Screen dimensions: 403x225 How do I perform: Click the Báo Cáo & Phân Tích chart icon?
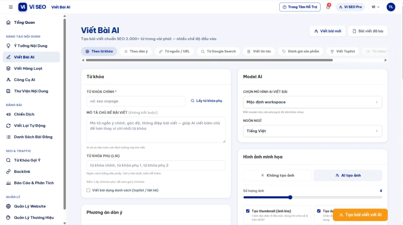pos(8,183)
